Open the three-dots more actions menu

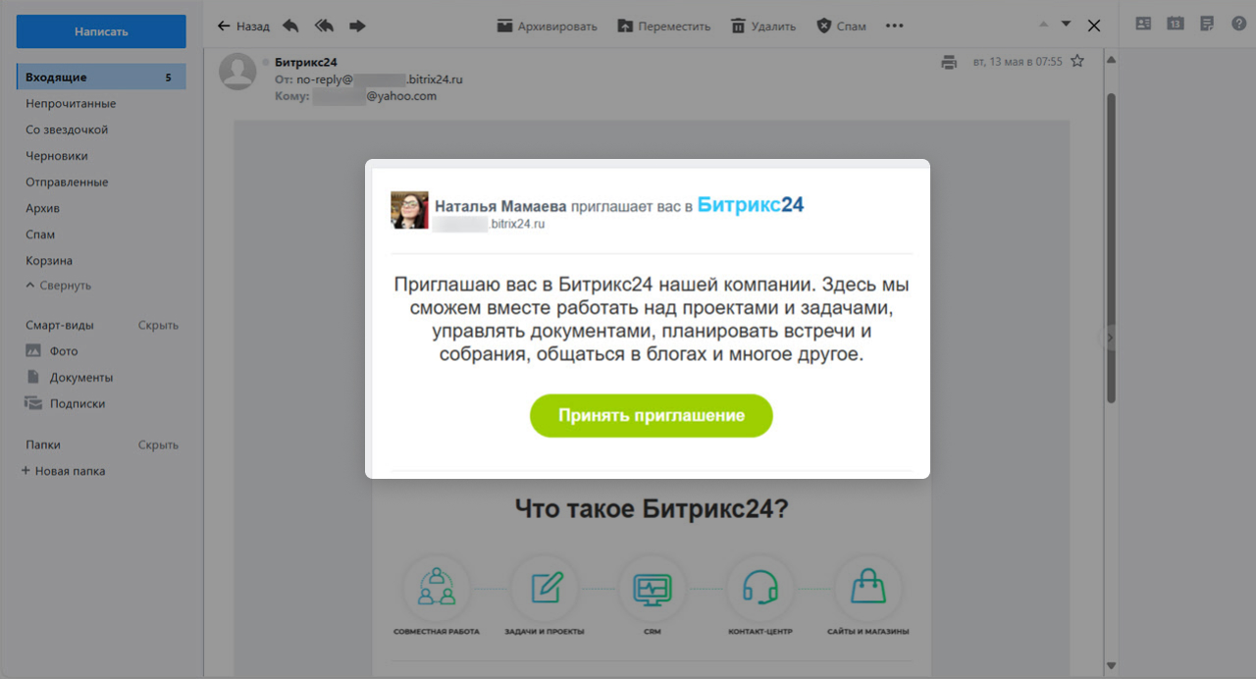coord(894,26)
